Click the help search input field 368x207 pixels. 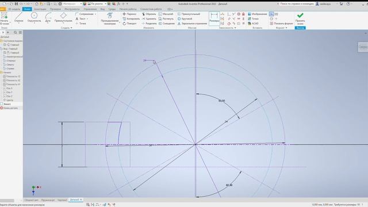click(x=296, y=4)
